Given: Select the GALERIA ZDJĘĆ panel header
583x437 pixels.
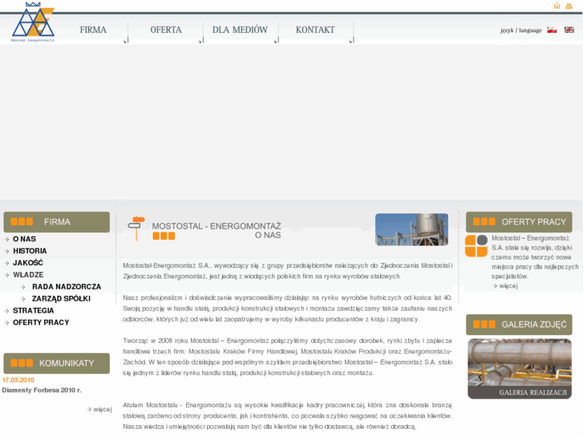Looking at the screenshot, I should (x=519, y=325).
